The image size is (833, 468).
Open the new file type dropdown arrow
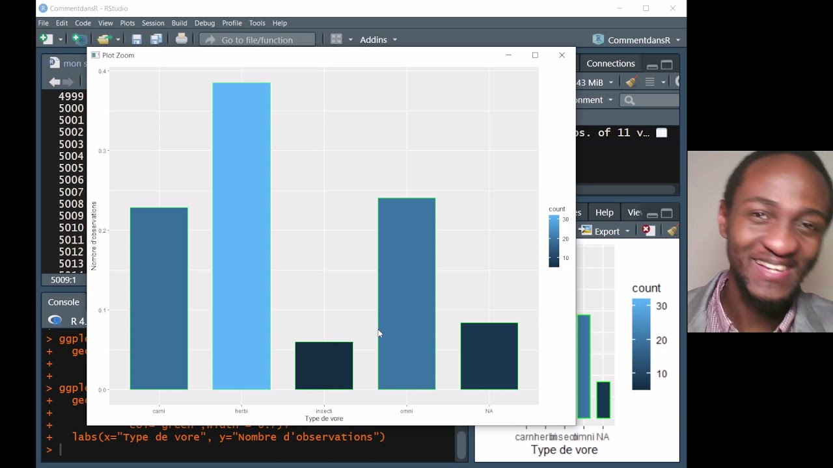[x=61, y=40]
